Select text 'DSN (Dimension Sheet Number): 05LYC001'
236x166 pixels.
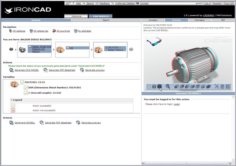tap(55, 88)
